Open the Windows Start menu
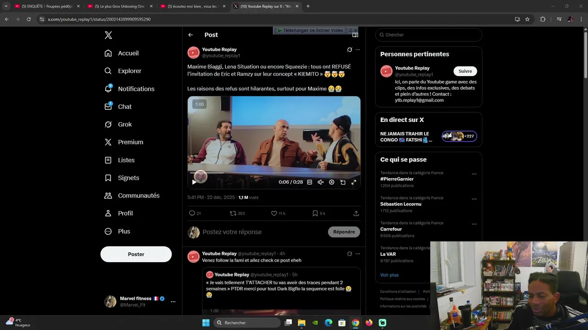The height and width of the screenshot is (330, 588). click(206, 323)
